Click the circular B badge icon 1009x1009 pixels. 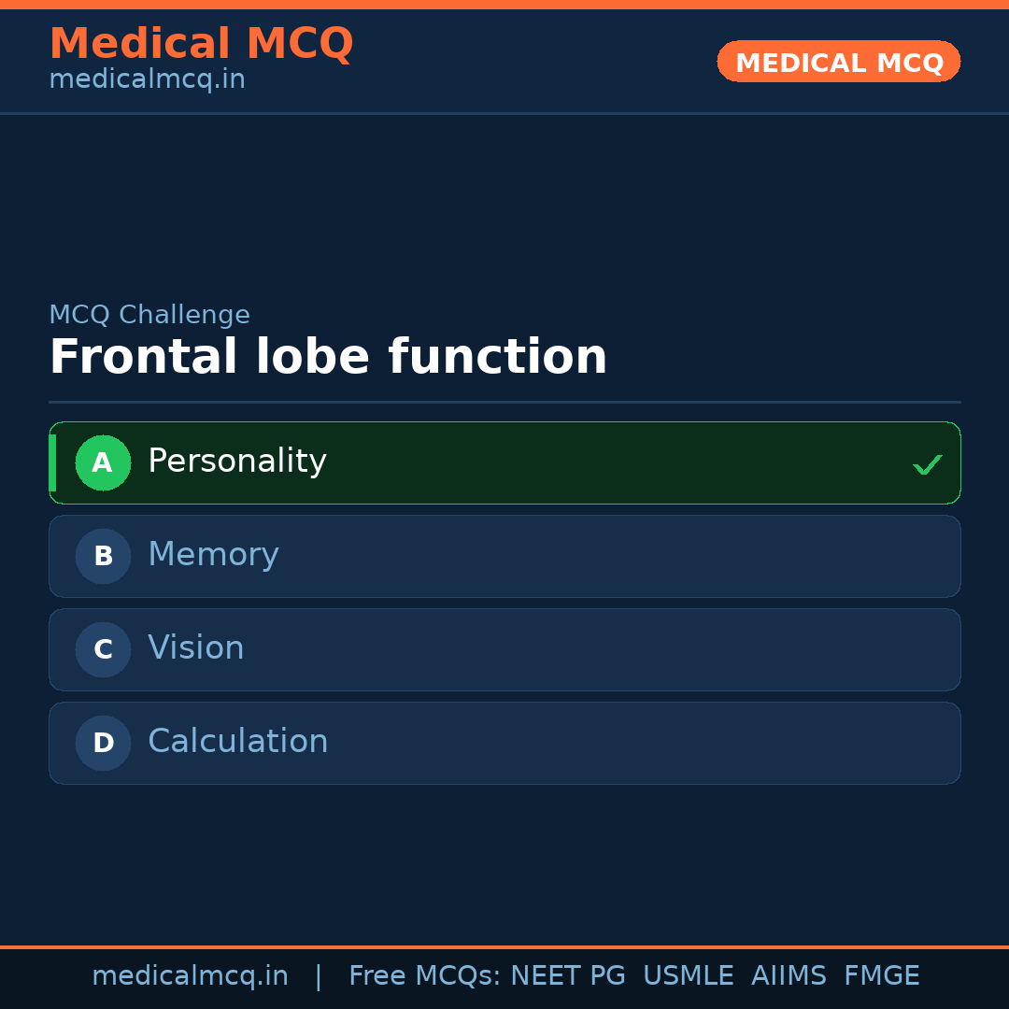103,556
